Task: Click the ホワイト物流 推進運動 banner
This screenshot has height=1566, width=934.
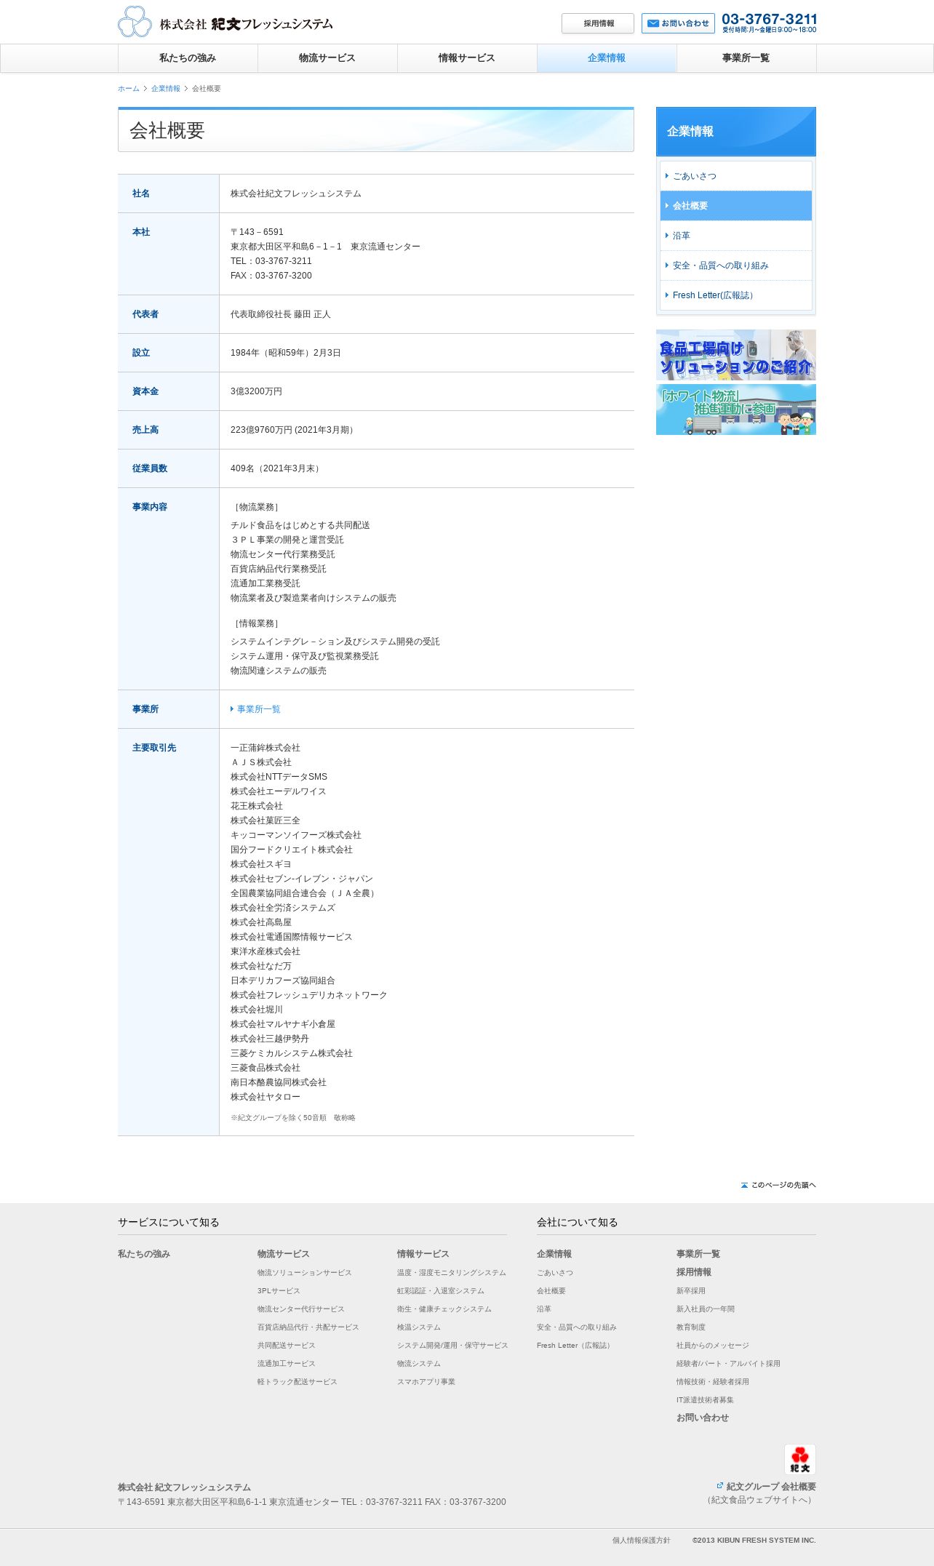Action: pyautogui.click(x=736, y=410)
